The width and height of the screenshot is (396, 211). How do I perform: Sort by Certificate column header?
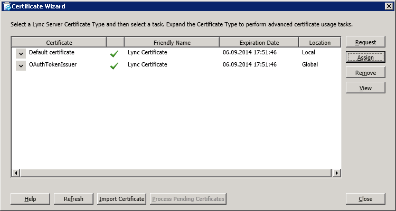pyautogui.click(x=59, y=42)
